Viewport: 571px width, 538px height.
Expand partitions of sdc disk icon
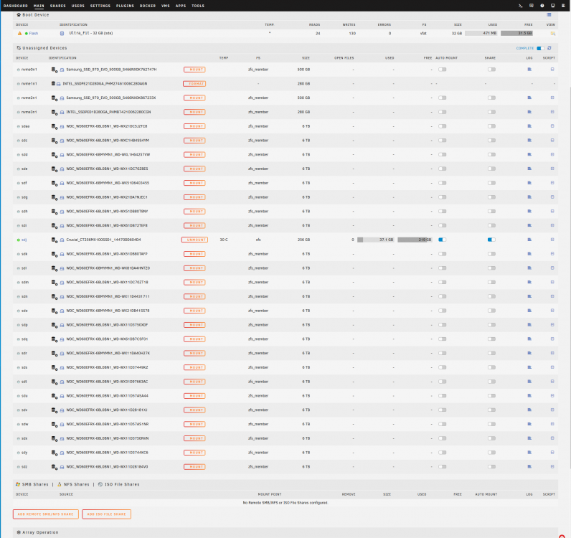tap(62, 141)
